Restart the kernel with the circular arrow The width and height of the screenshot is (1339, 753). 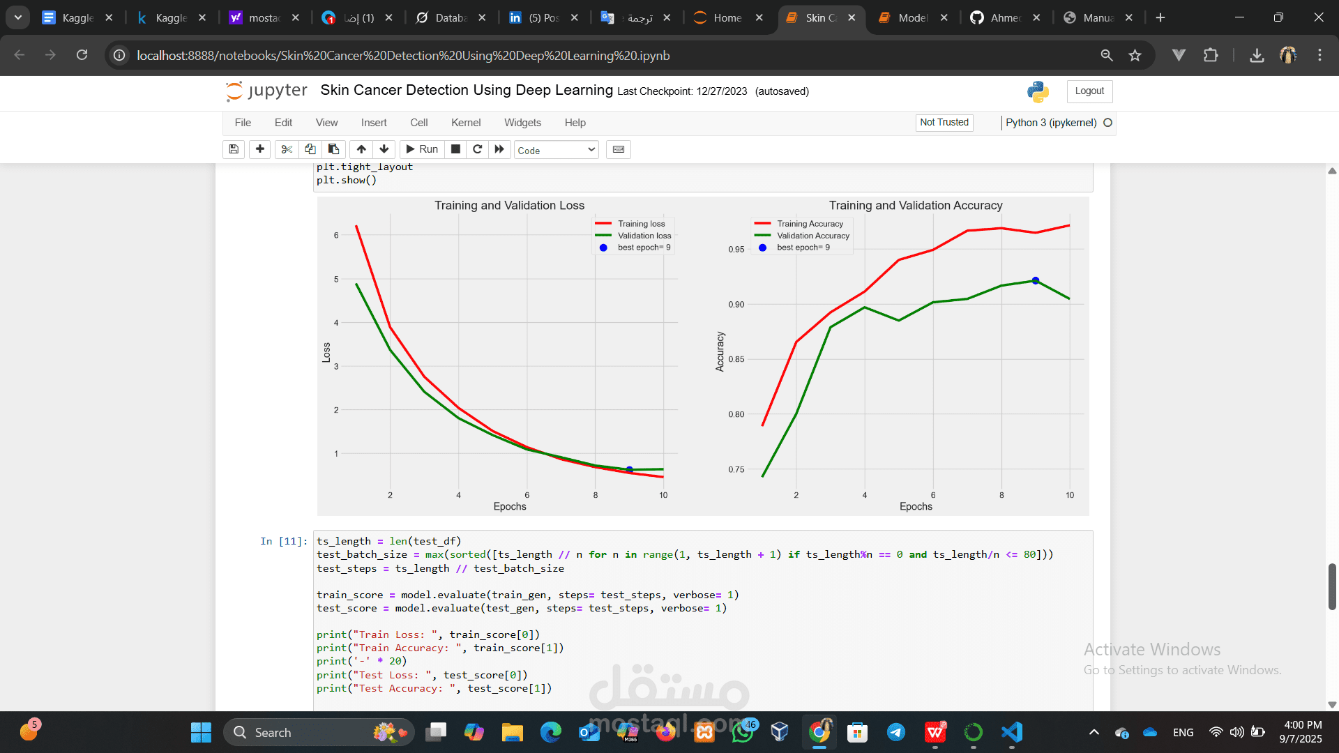478,149
